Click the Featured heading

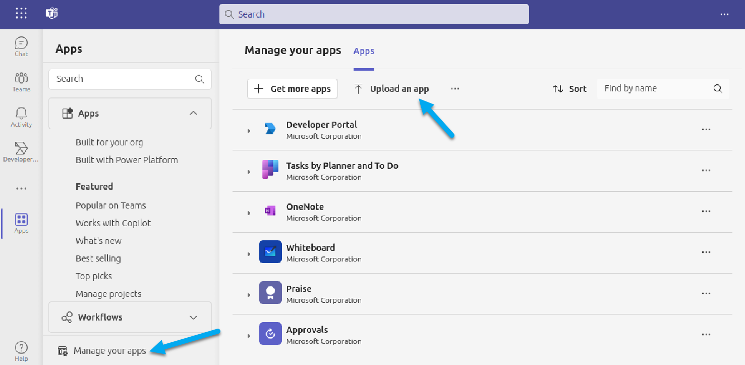[94, 187]
